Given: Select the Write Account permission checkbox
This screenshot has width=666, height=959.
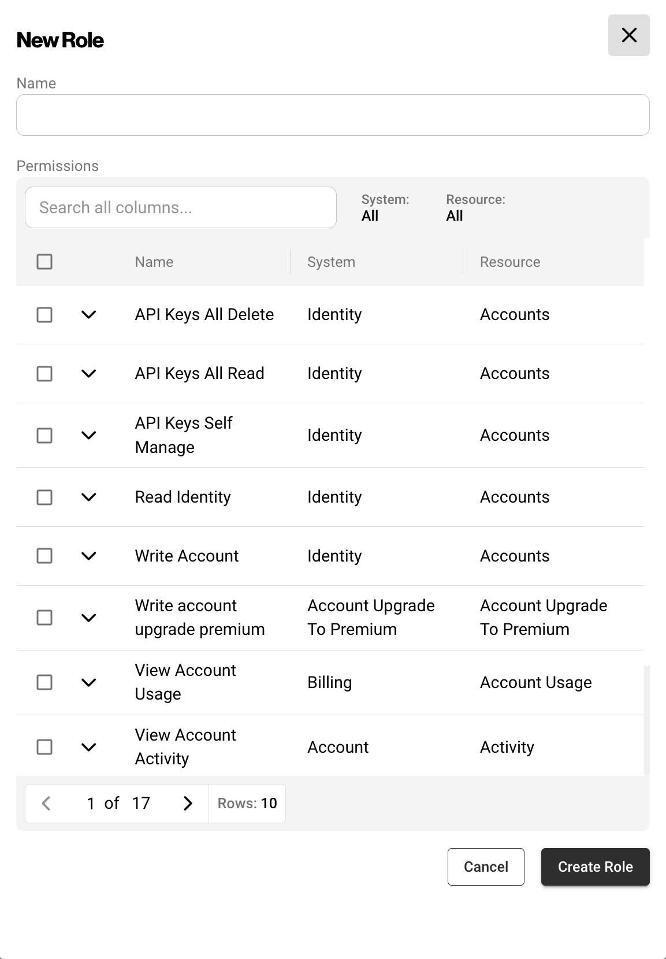Looking at the screenshot, I should [44, 556].
